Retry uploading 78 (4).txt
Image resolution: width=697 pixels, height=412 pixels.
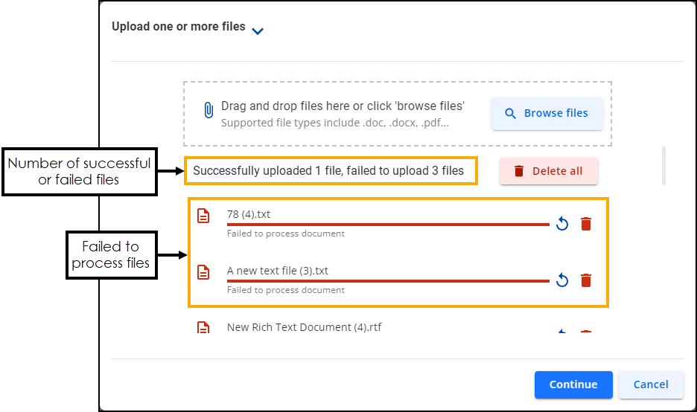pos(562,224)
